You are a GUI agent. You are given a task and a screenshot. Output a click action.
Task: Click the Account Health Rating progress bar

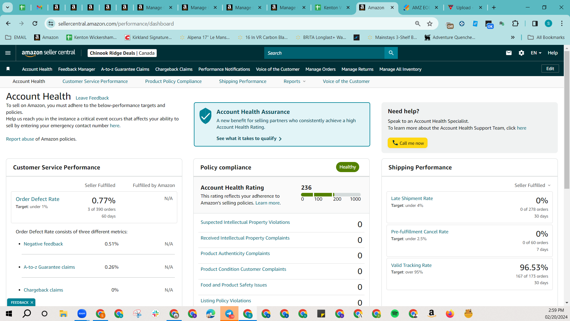(331, 195)
